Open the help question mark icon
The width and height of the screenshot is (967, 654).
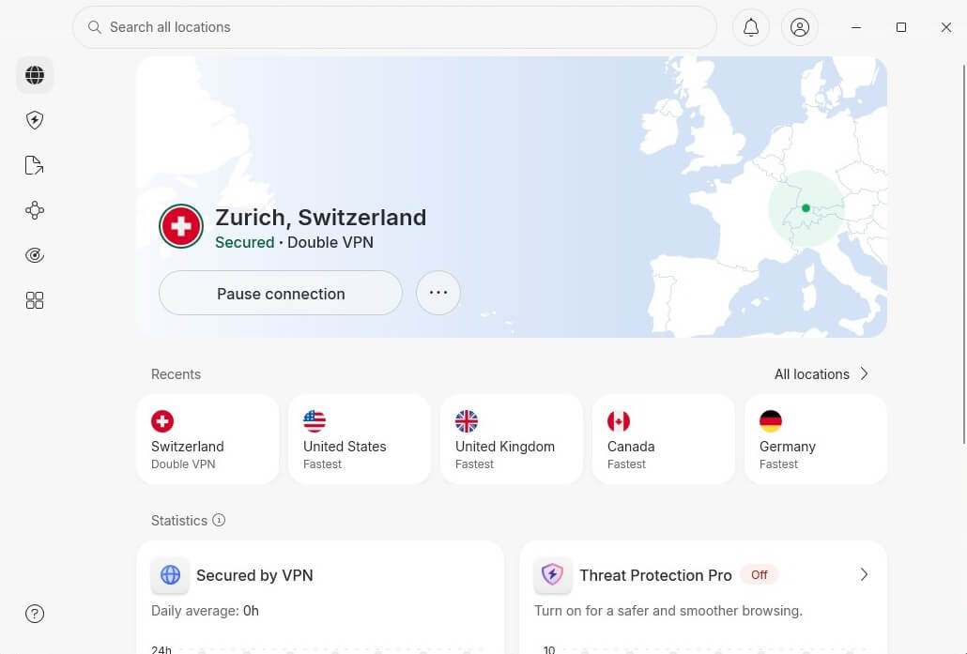point(35,614)
